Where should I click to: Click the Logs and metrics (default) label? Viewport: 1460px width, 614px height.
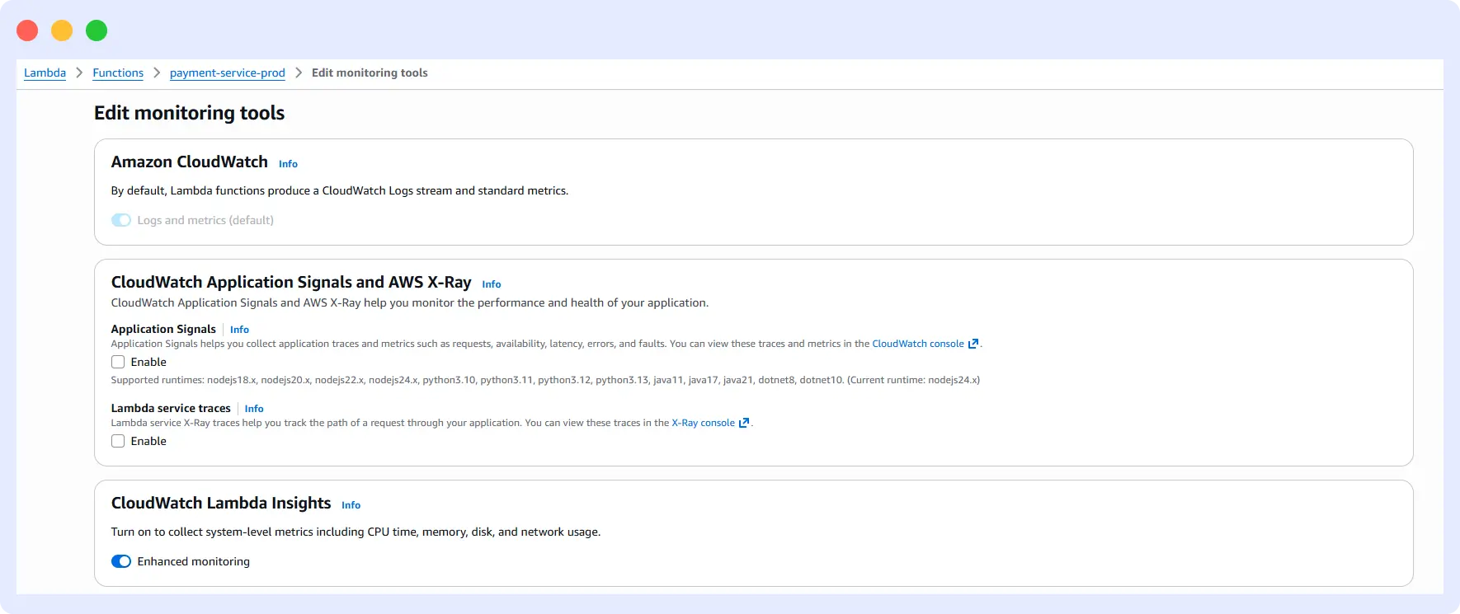[205, 220]
